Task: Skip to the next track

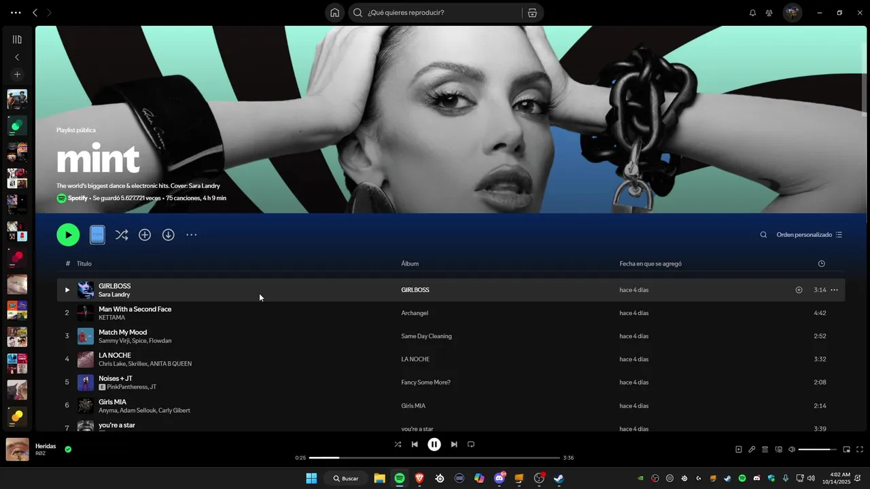Action: 454,444
